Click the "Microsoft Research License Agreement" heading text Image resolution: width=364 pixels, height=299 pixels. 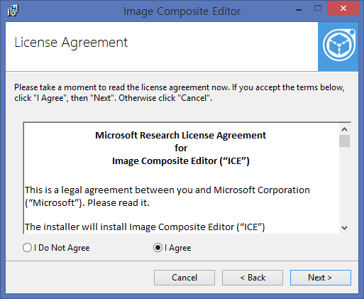(x=180, y=136)
